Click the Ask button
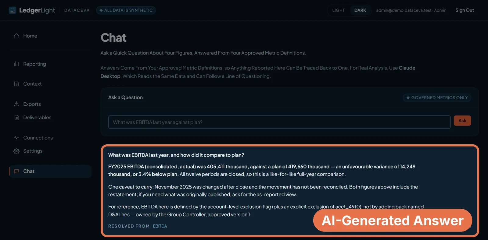This screenshot has width=488, height=240. click(462, 121)
